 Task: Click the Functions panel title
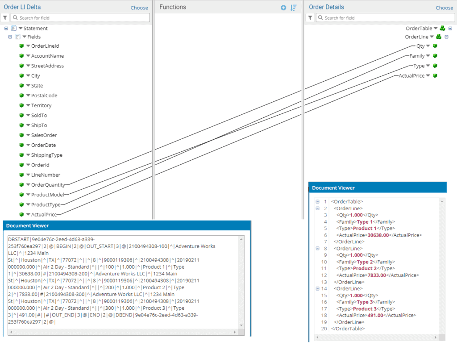173,7
